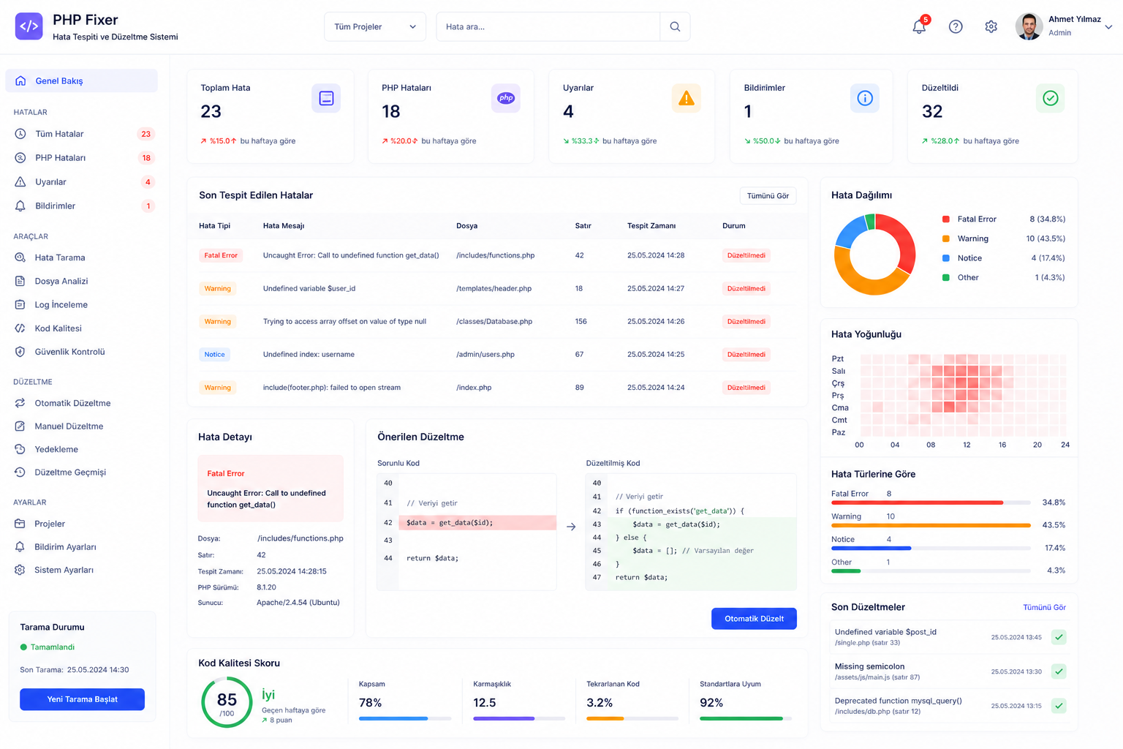Click the Karmaşıklık 12.5 progress bar
Screen dimensions: 1123x749
519,719
